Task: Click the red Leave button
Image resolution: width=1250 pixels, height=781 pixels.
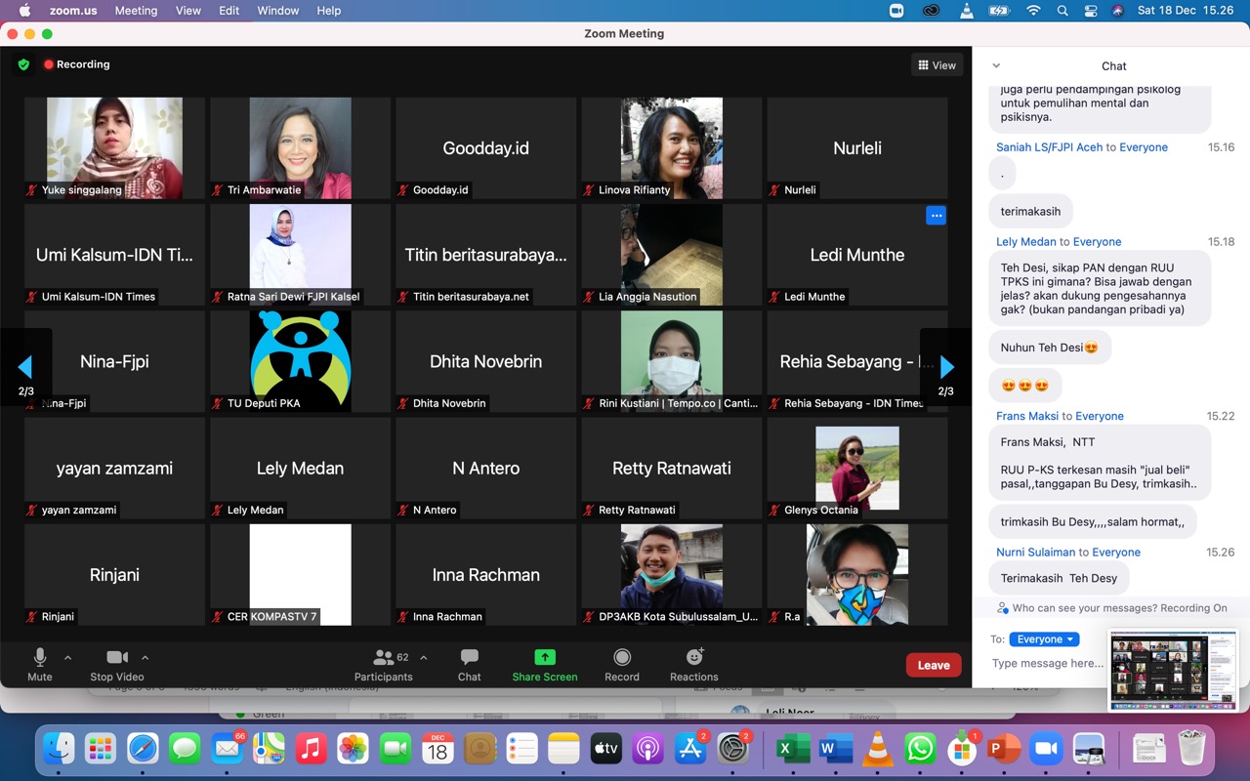Action: (x=933, y=665)
